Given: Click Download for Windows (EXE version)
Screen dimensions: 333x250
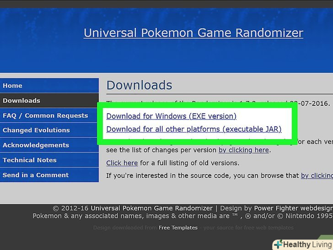Looking at the screenshot, I should 172,116.
